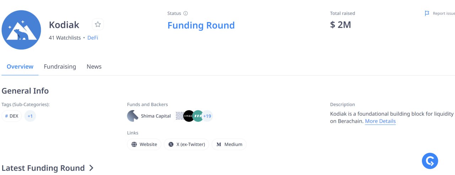This screenshot has width=455, height=175.
Task: Click More Details in the description
Action: [380, 121]
